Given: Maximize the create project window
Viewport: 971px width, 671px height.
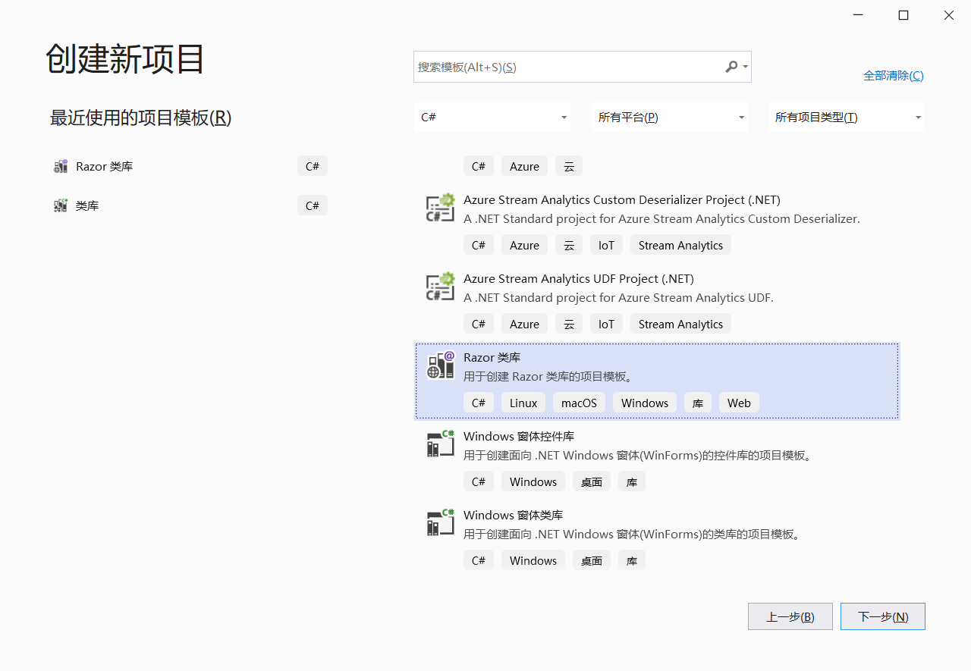Looking at the screenshot, I should click(903, 15).
